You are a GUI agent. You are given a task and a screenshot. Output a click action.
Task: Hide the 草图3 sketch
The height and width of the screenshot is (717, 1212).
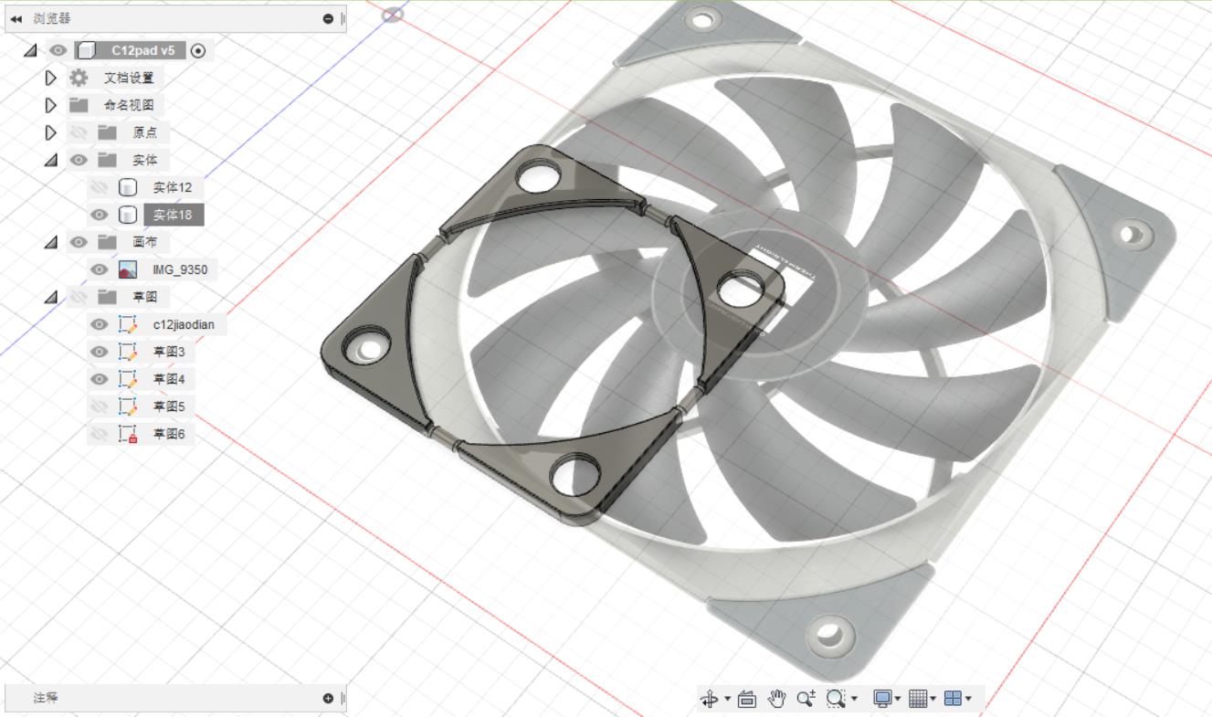(100, 352)
